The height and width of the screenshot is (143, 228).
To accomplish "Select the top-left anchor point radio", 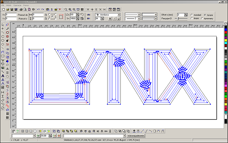I will [x=49, y=14].
